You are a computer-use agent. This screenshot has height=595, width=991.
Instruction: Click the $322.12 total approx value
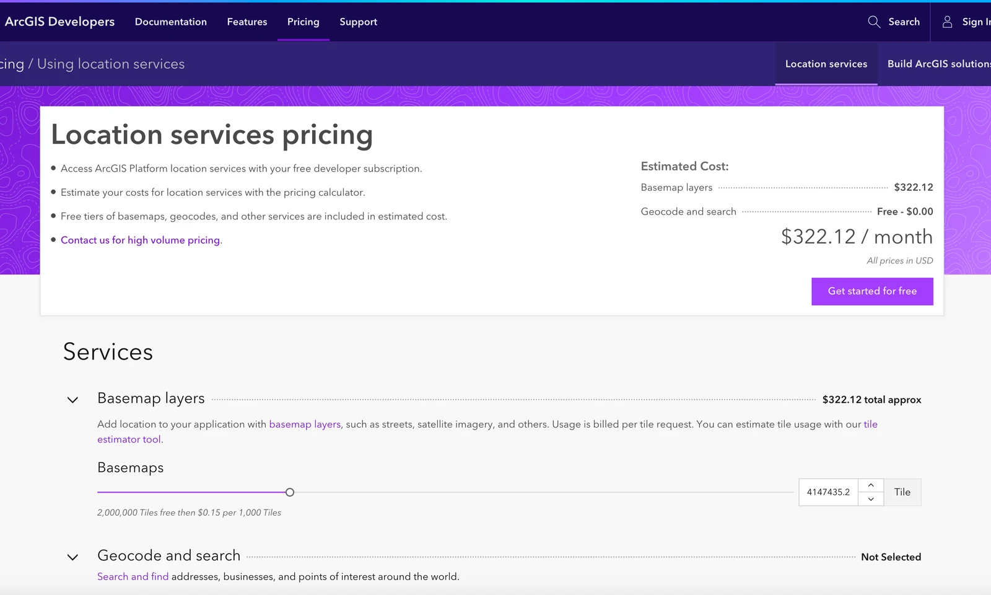(x=871, y=400)
